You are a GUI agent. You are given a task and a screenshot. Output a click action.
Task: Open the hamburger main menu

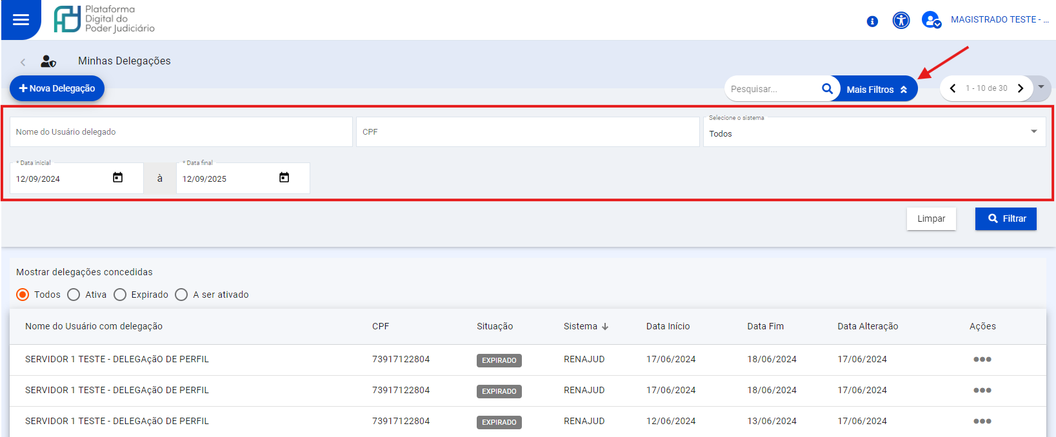21,19
